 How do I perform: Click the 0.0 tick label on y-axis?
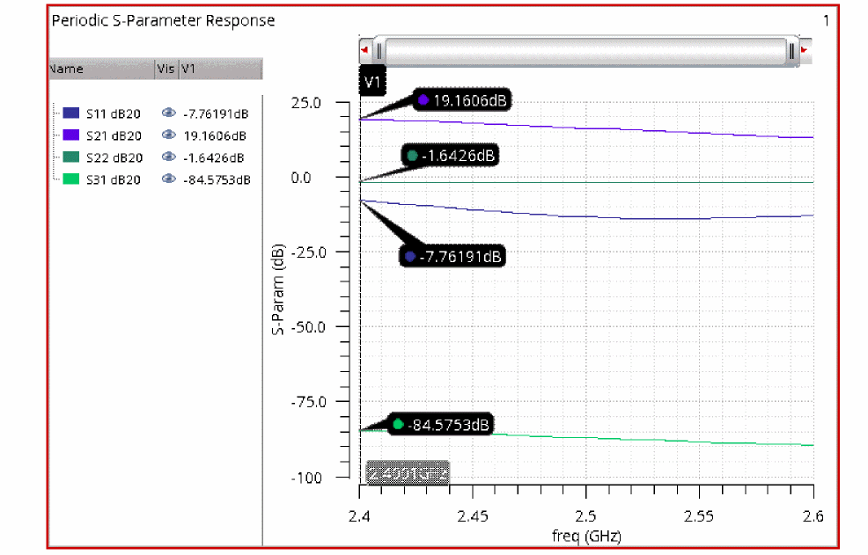tap(301, 178)
